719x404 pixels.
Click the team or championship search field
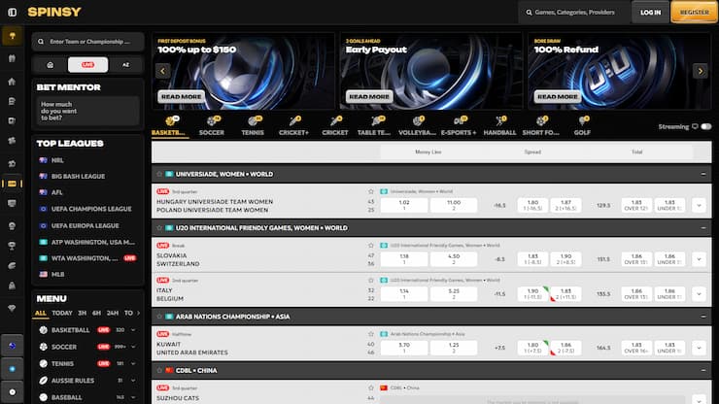coord(88,42)
